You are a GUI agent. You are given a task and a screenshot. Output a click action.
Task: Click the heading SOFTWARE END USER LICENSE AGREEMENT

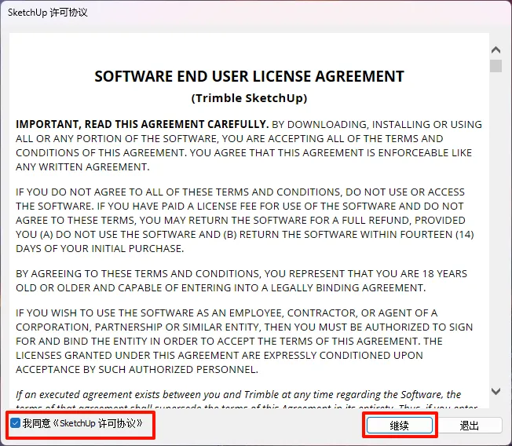pyautogui.click(x=249, y=76)
